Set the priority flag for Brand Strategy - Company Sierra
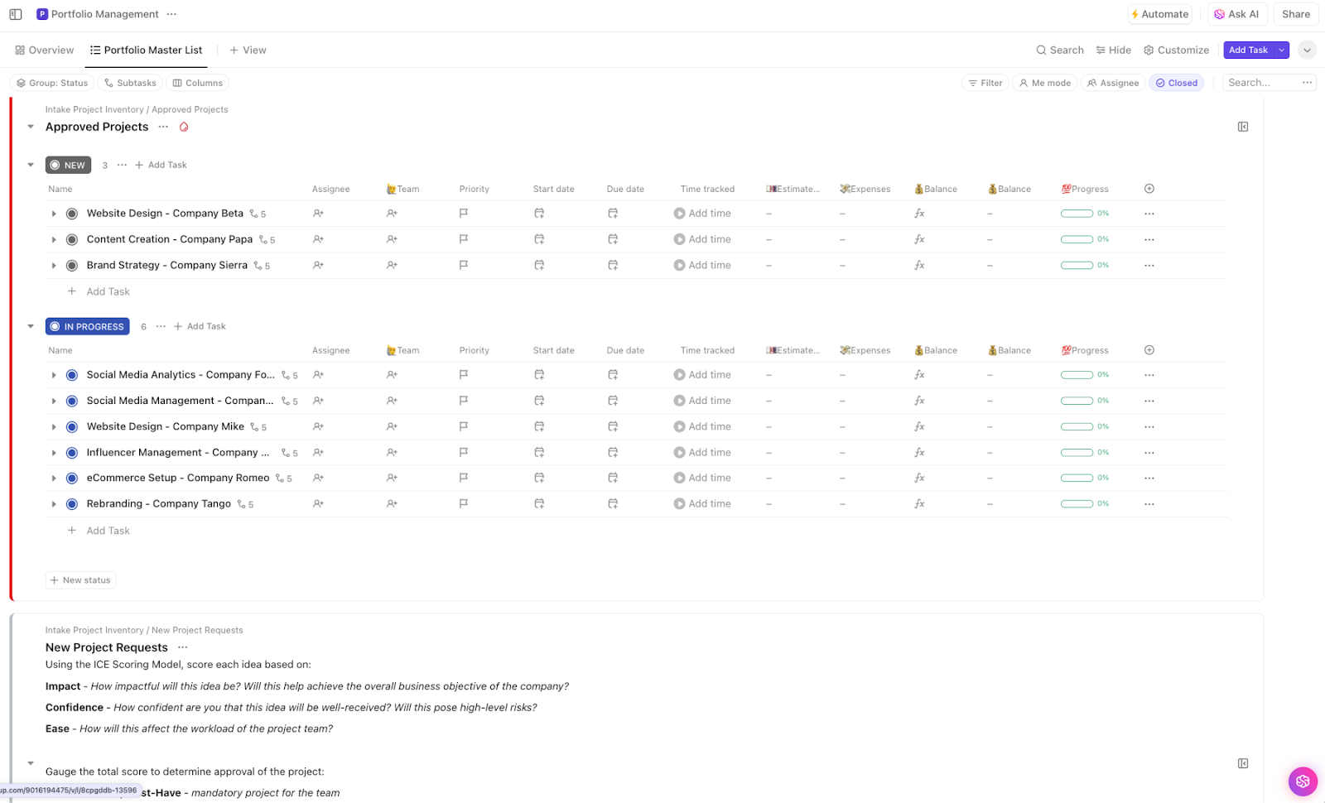Image resolution: width=1325 pixels, height=803 pixels. click(464, 265)
